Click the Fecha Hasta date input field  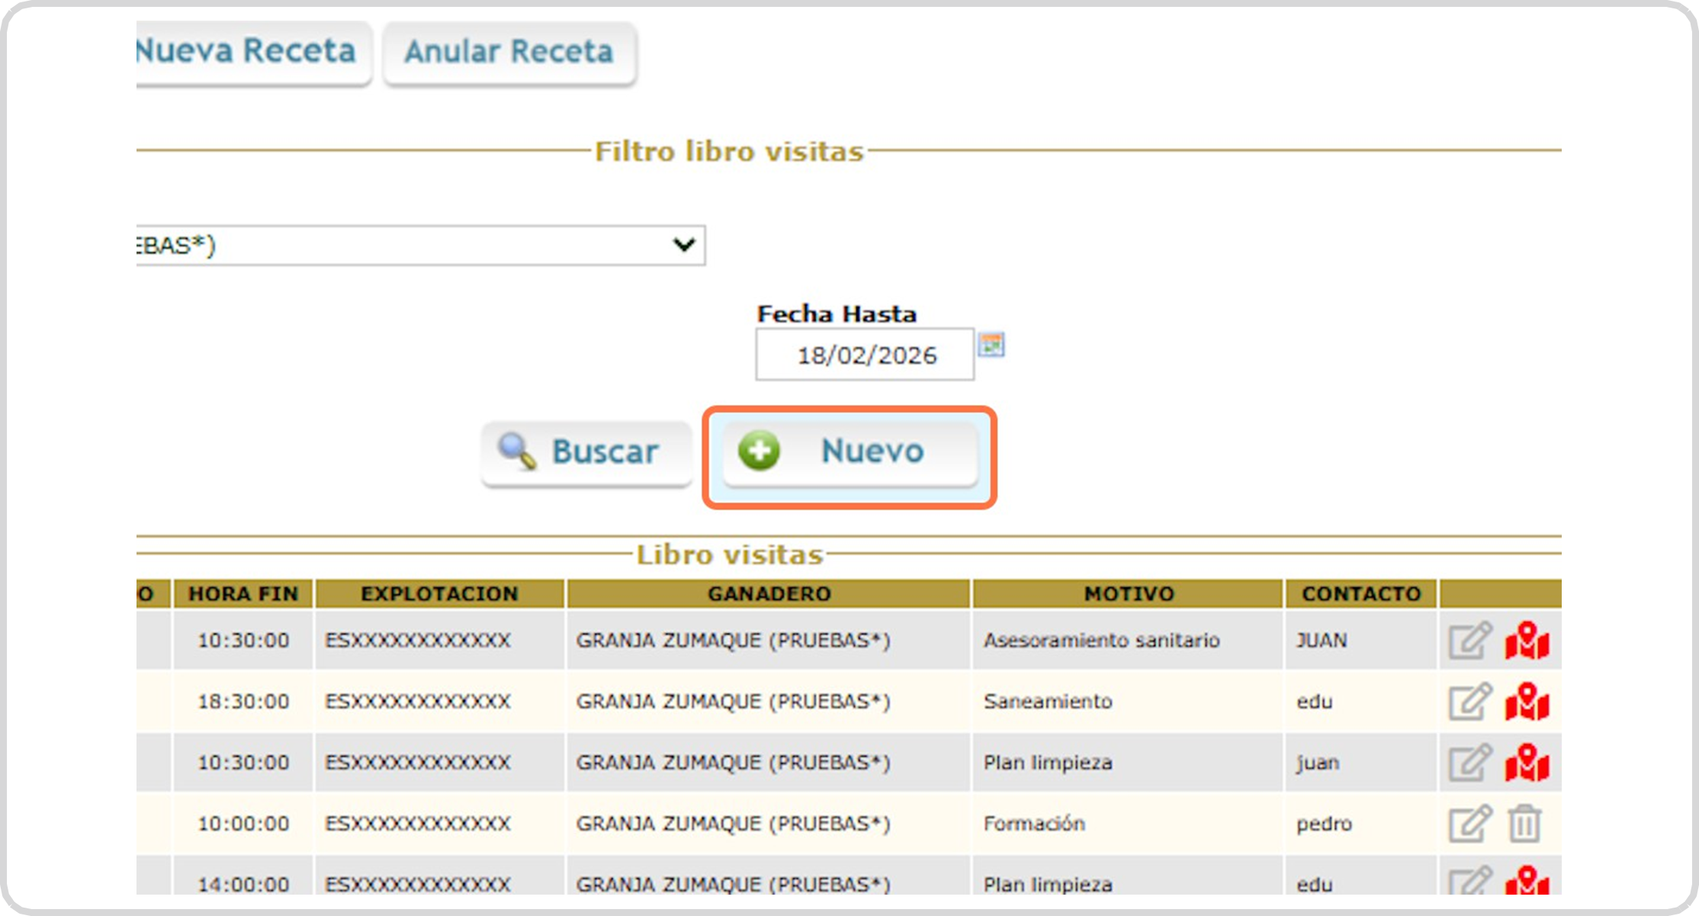(865, 355)
